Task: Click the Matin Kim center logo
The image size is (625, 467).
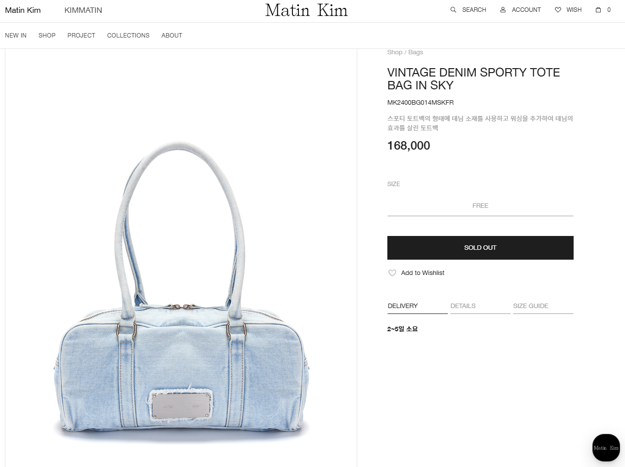Action: click(x=306, y=10)
